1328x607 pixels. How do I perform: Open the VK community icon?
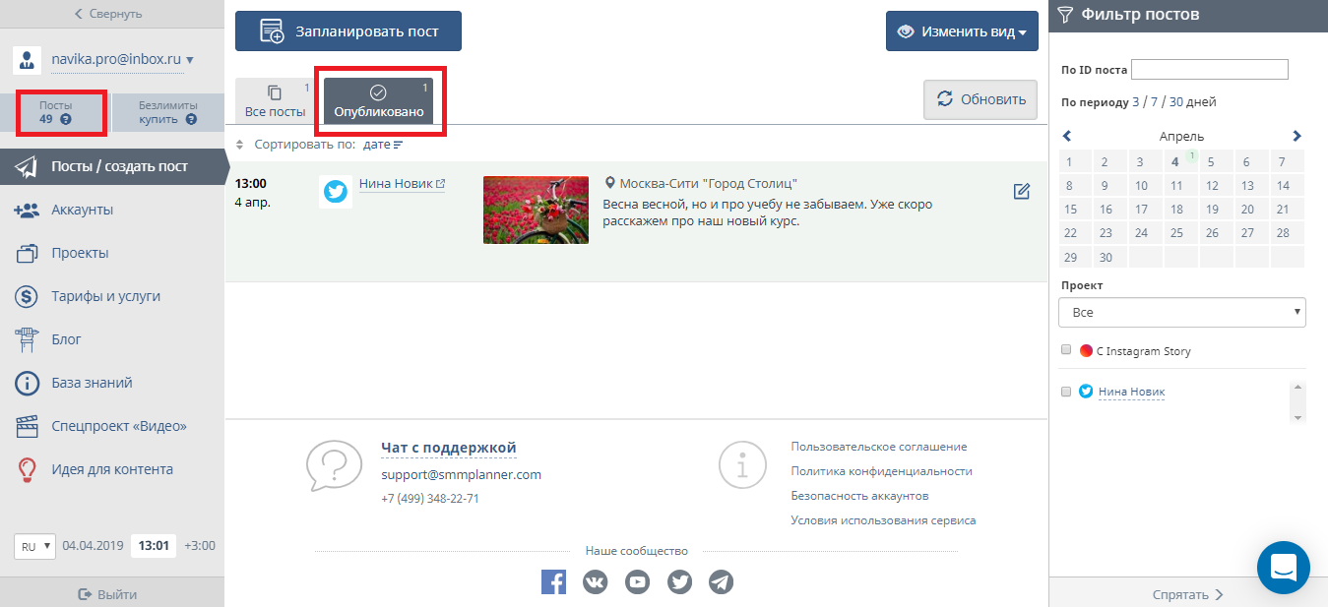click(x=596, y=582)
